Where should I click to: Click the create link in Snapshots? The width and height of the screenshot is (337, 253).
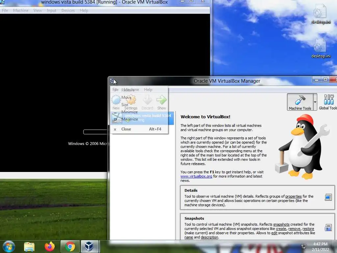281,229
